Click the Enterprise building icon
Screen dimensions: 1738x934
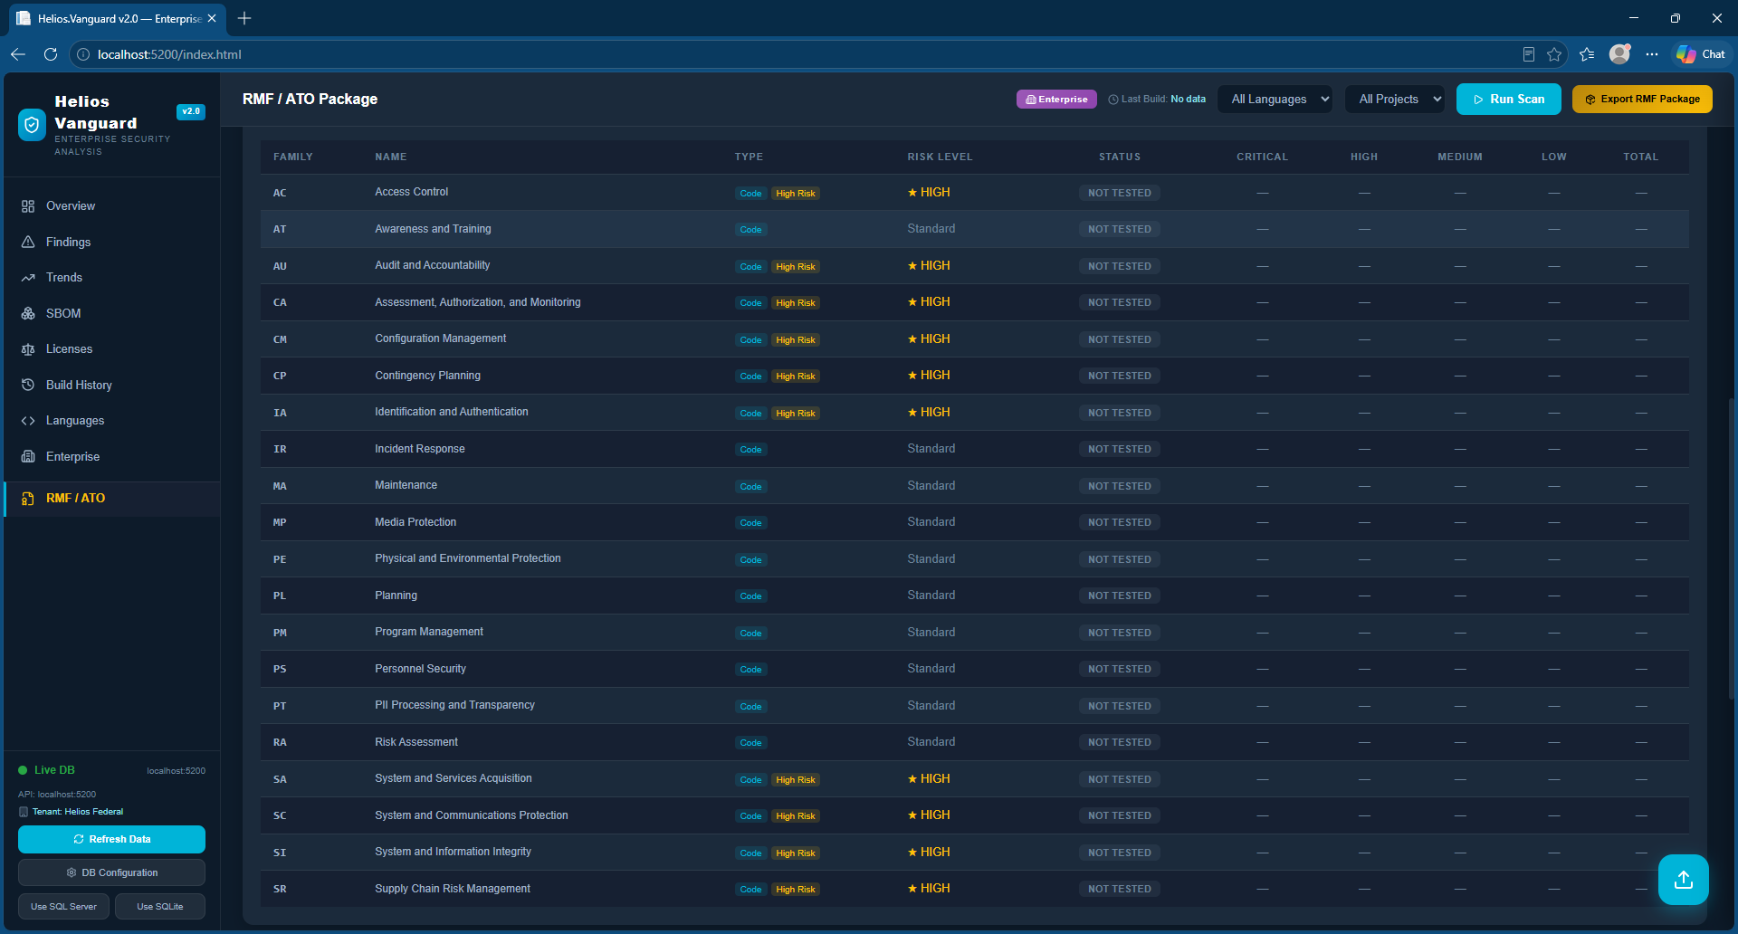point(28,456)
